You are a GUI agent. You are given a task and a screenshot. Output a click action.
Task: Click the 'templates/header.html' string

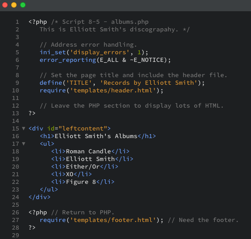(113, 90)
